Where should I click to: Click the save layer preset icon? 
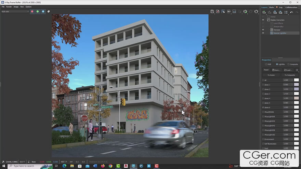[275, 12]
